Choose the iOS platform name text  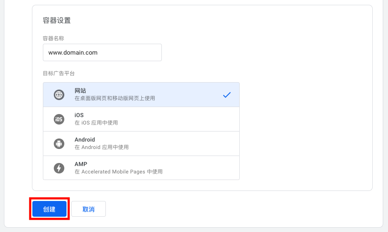pyautogui.click(x=79, y=115)
